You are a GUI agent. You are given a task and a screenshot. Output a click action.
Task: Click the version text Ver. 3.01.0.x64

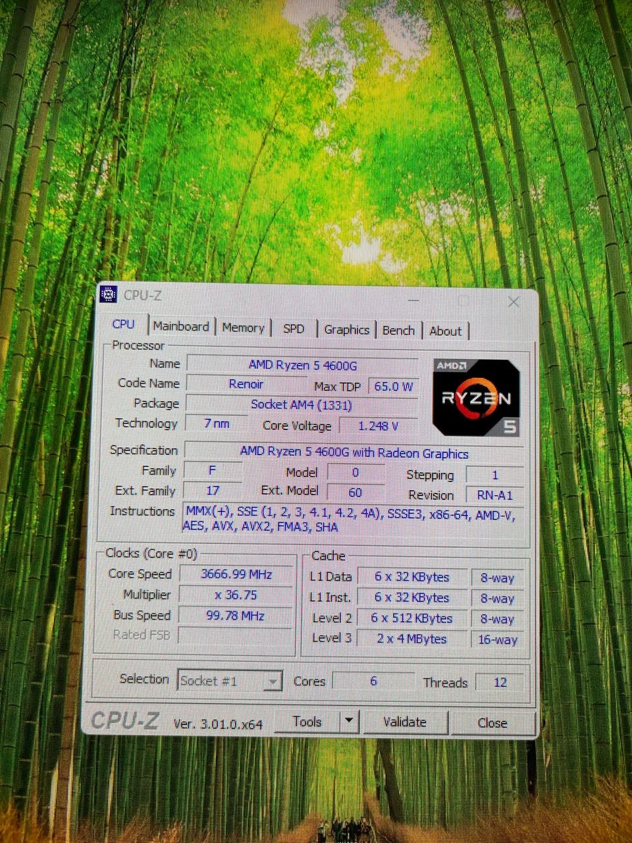218,723
